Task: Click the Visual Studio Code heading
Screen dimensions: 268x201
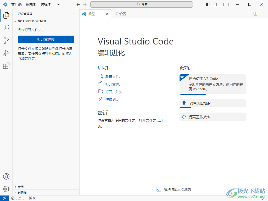Action: pos(136,41)
